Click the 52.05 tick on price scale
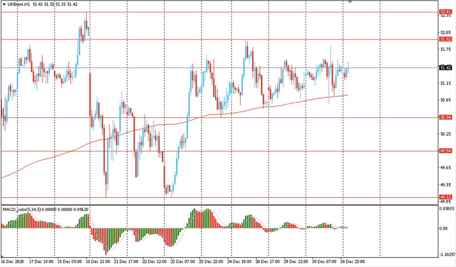The image size is (456, 267). tap(445, 32)
